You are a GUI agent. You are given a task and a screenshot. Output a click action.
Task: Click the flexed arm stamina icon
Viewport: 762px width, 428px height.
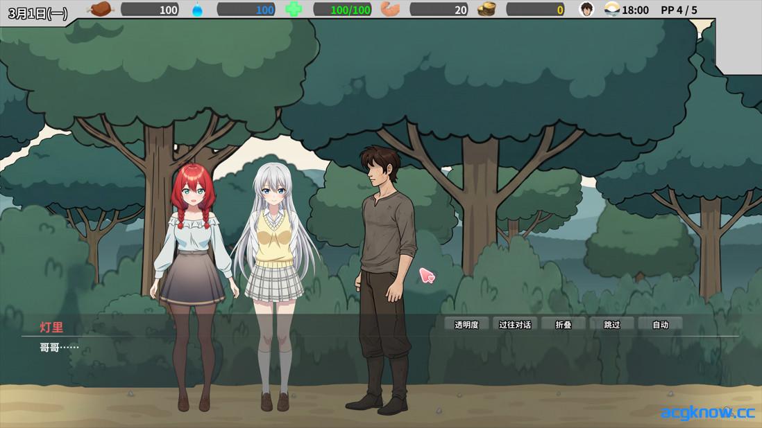pyautogui.click(x=390, y=9)
